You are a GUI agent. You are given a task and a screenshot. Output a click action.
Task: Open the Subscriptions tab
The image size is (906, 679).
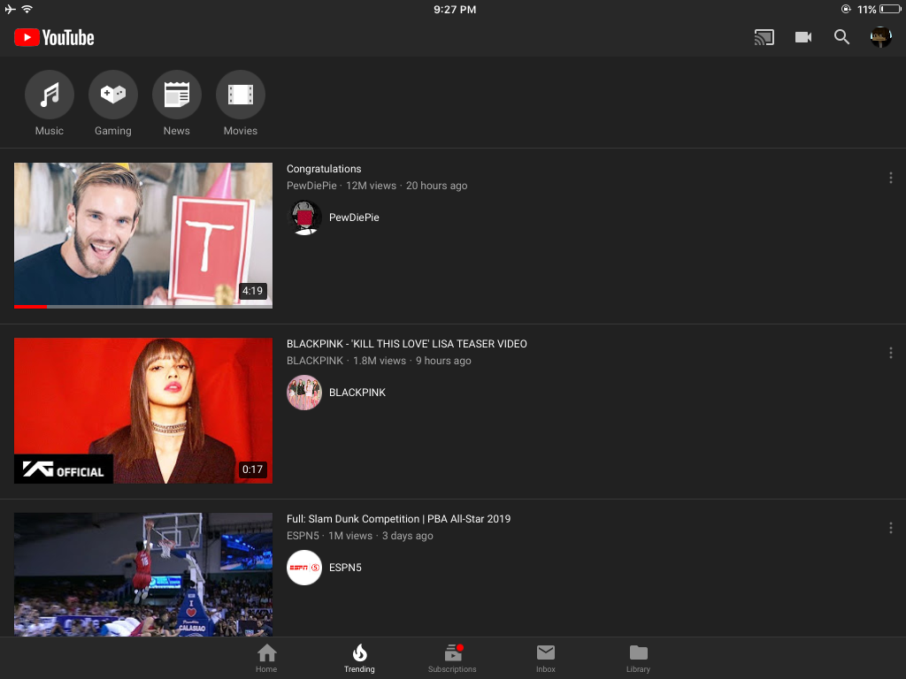pos(452,659)
